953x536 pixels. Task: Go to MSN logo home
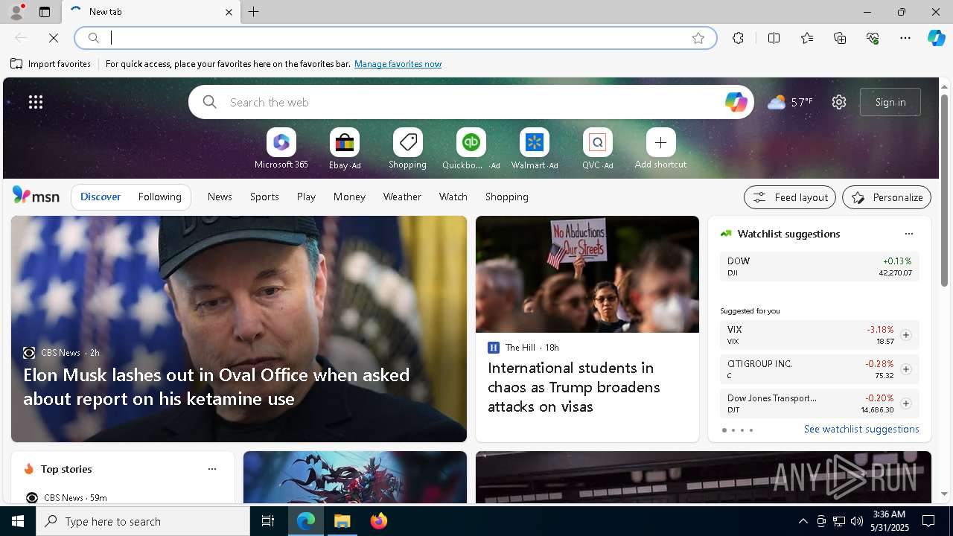[x=36, y=196]
